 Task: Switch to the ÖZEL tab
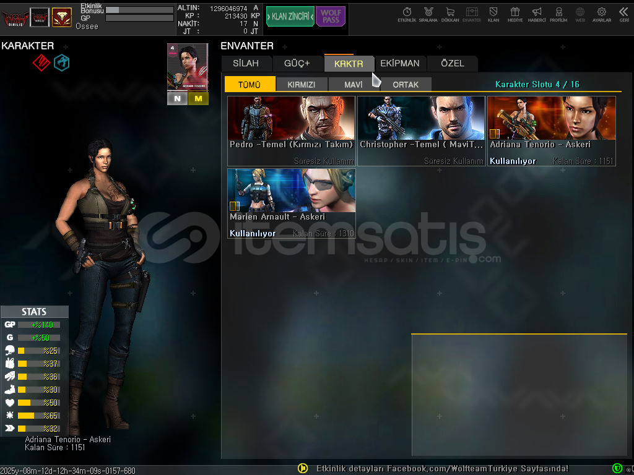pos(453,64)
